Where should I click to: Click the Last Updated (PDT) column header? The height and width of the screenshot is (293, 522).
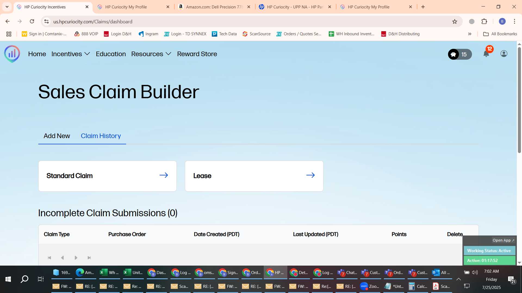[x=315, y=234]
